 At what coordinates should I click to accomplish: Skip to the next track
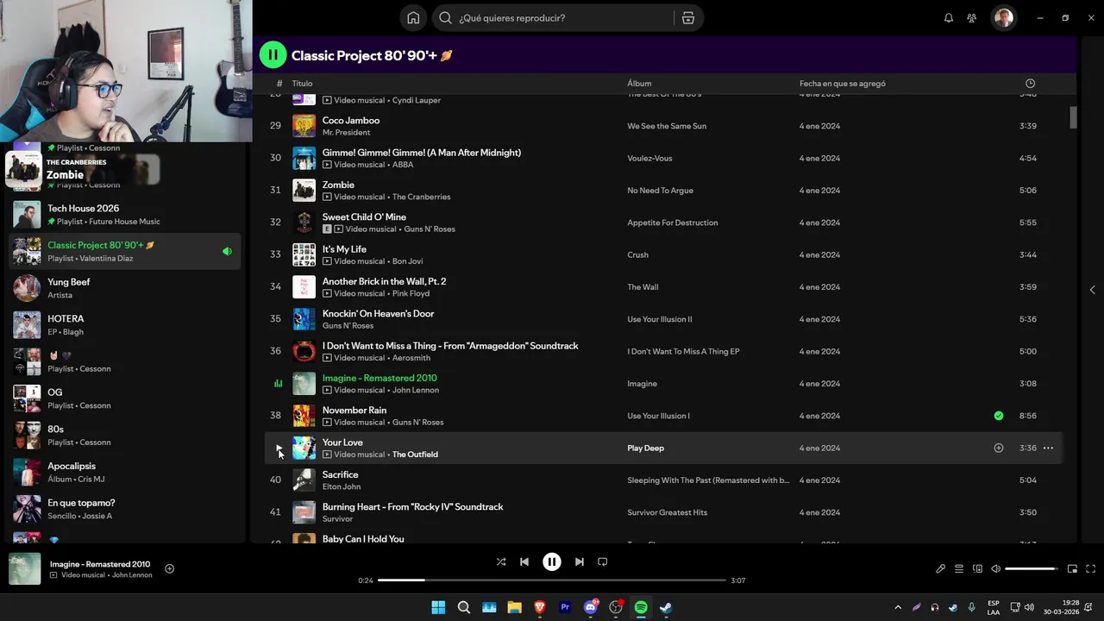580,561
